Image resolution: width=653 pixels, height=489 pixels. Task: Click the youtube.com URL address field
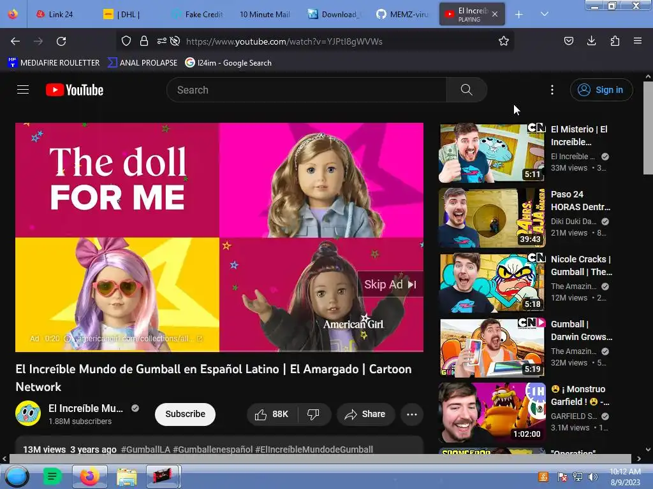(284, 41)
